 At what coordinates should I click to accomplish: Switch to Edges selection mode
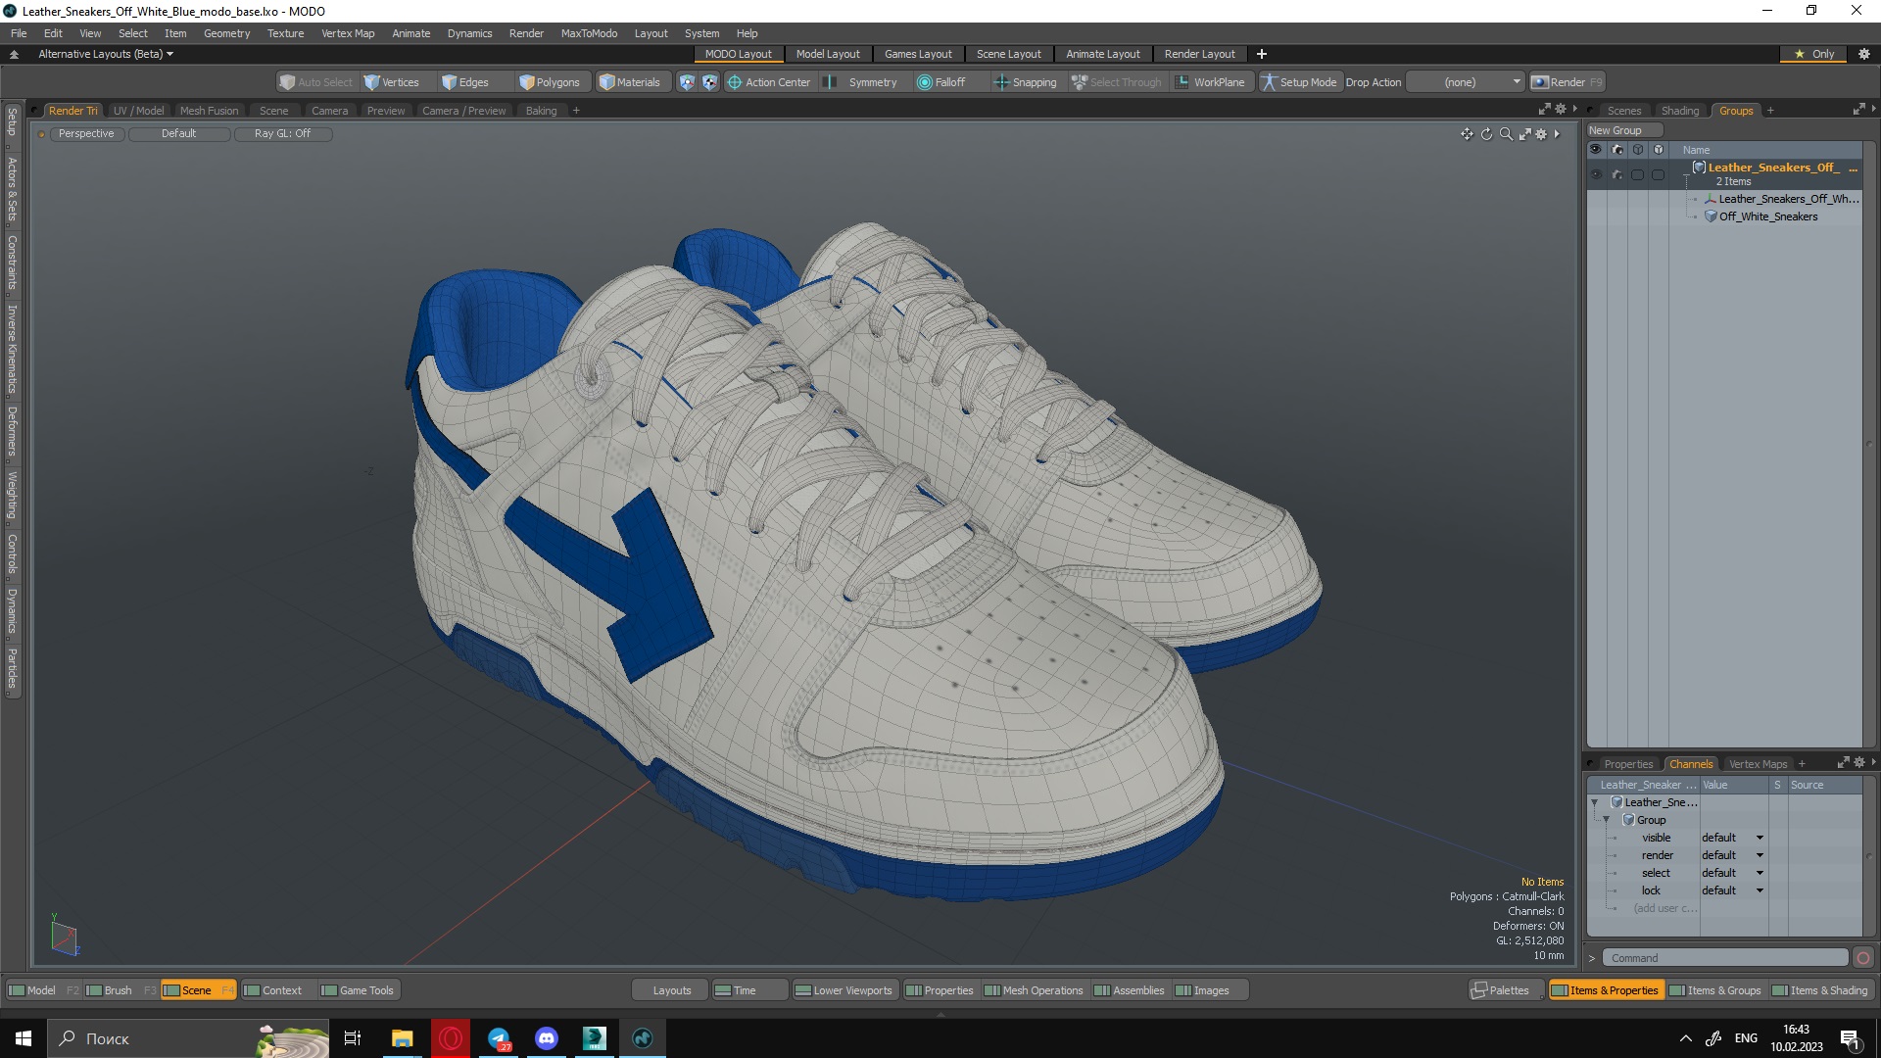[465, 82]
